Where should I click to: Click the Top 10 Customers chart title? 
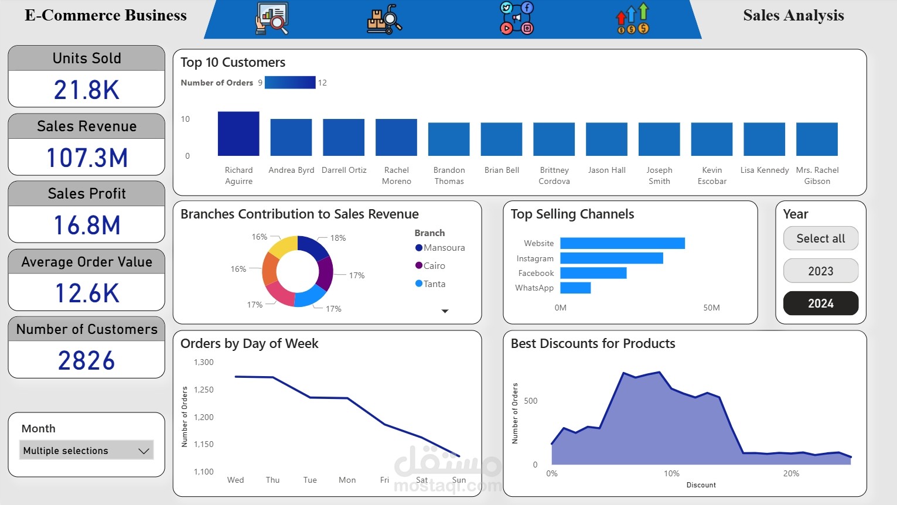coord(233,63)
